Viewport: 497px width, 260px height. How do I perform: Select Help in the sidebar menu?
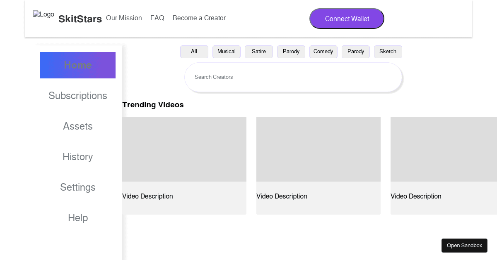(77, 218)
